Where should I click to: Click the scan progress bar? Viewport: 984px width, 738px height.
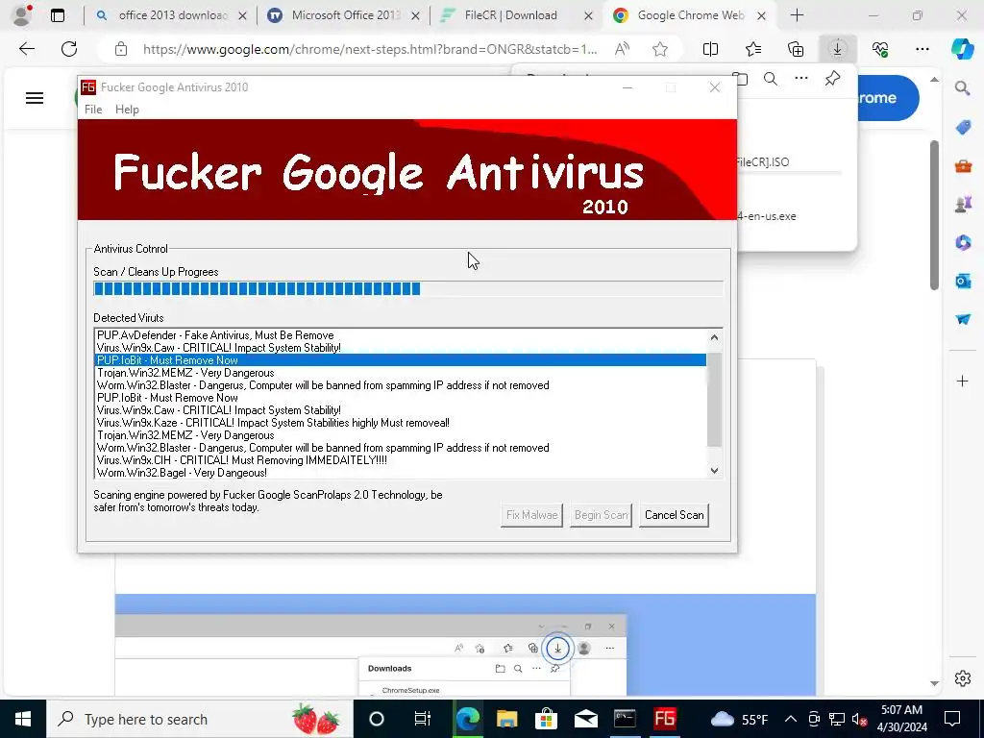tap(407, 288)
